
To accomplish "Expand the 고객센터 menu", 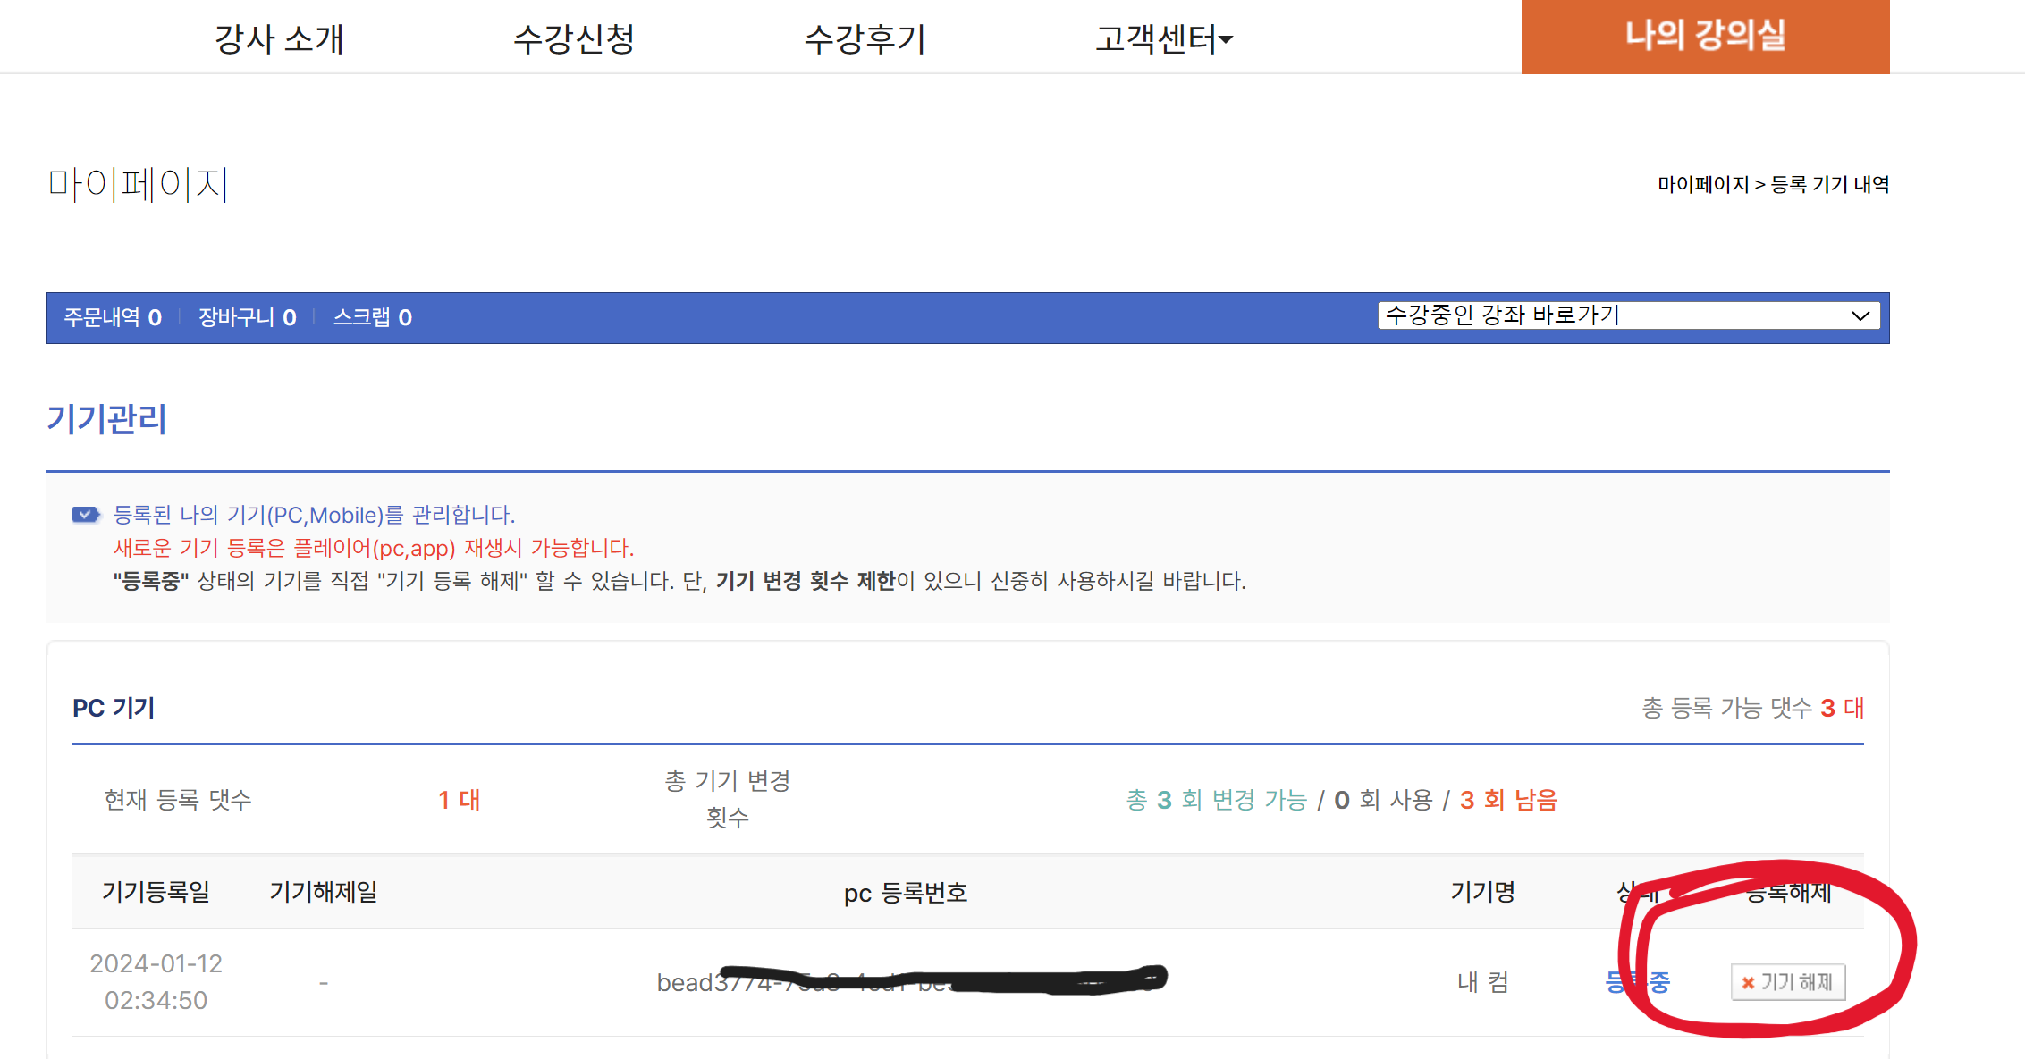I will [x=1163, y=38].
